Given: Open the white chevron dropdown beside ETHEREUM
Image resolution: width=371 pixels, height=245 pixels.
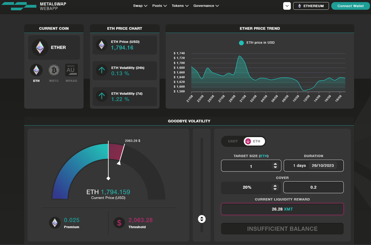Looking at the screenshot, I should [x=287, y=6].
